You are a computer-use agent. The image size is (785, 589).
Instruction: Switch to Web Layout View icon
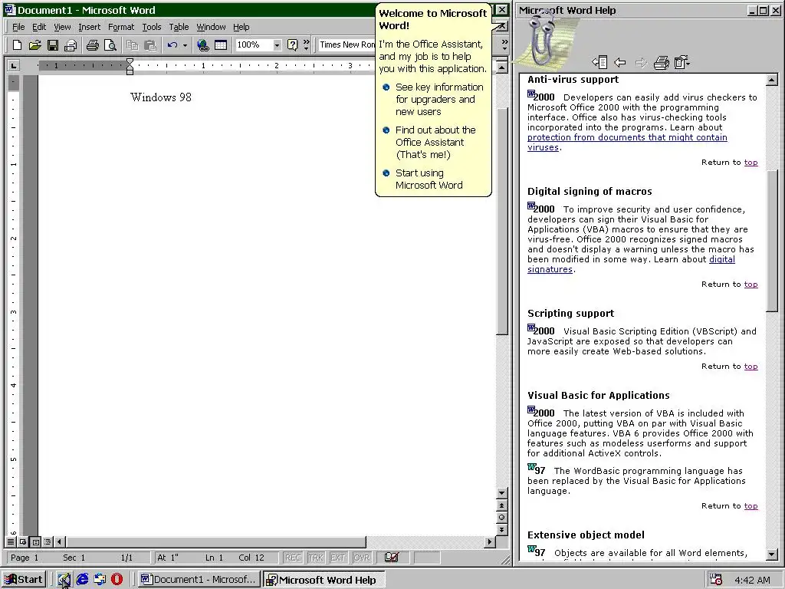(x=23, y=541)
